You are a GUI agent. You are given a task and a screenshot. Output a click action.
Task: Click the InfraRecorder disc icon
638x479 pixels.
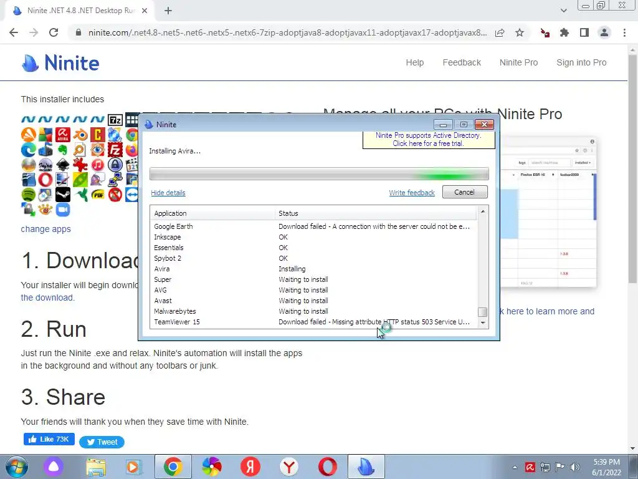pos(45,165)
